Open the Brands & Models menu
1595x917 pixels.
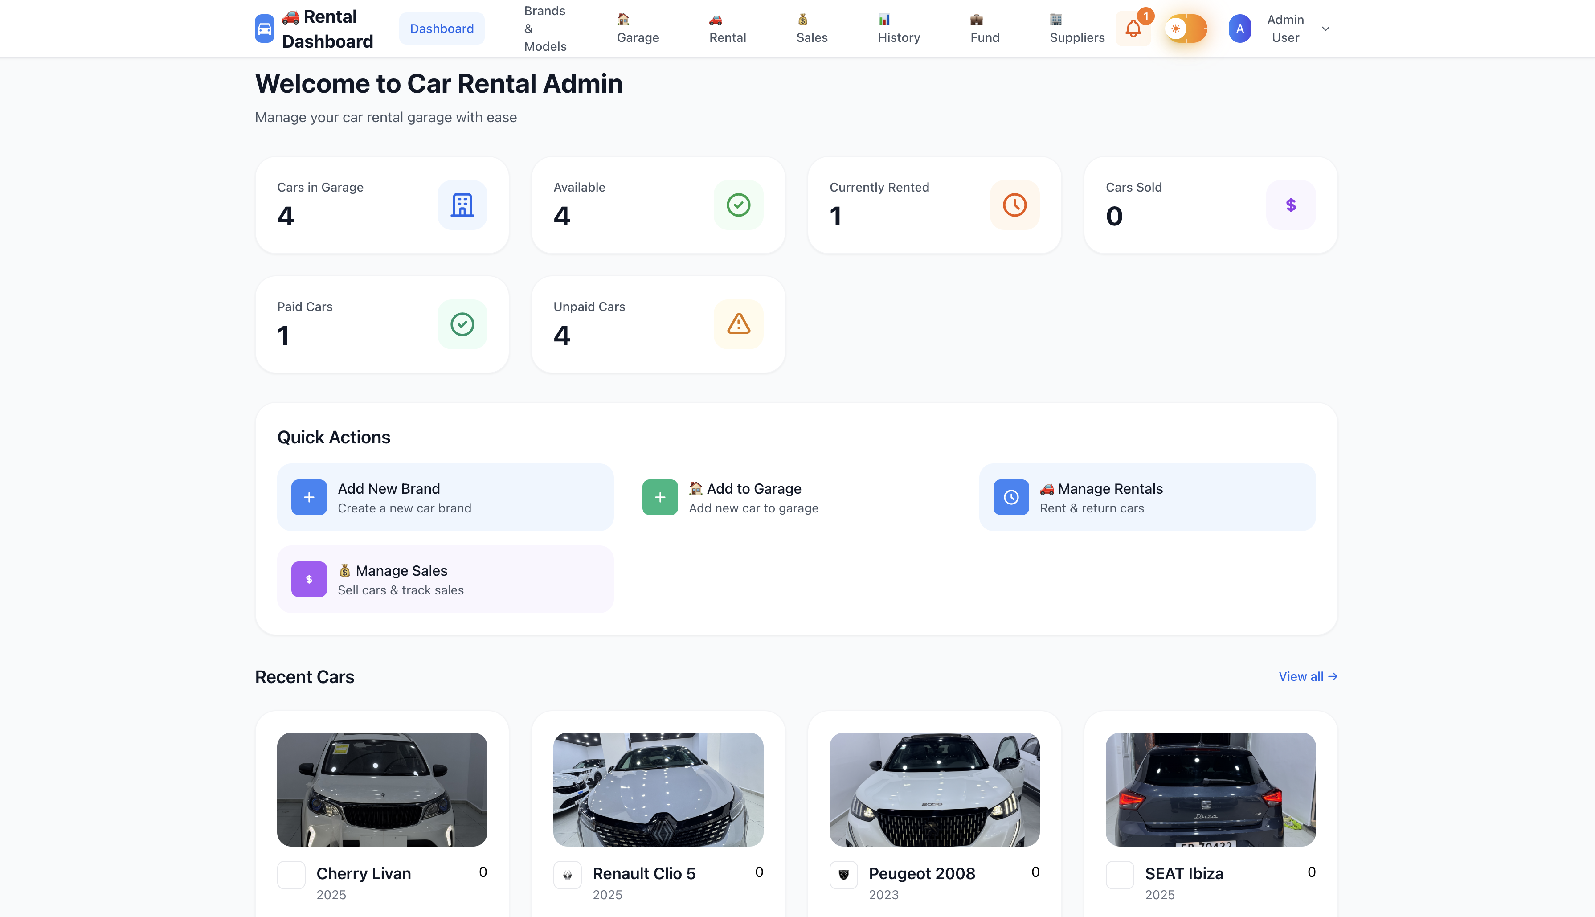coord(545,29)
